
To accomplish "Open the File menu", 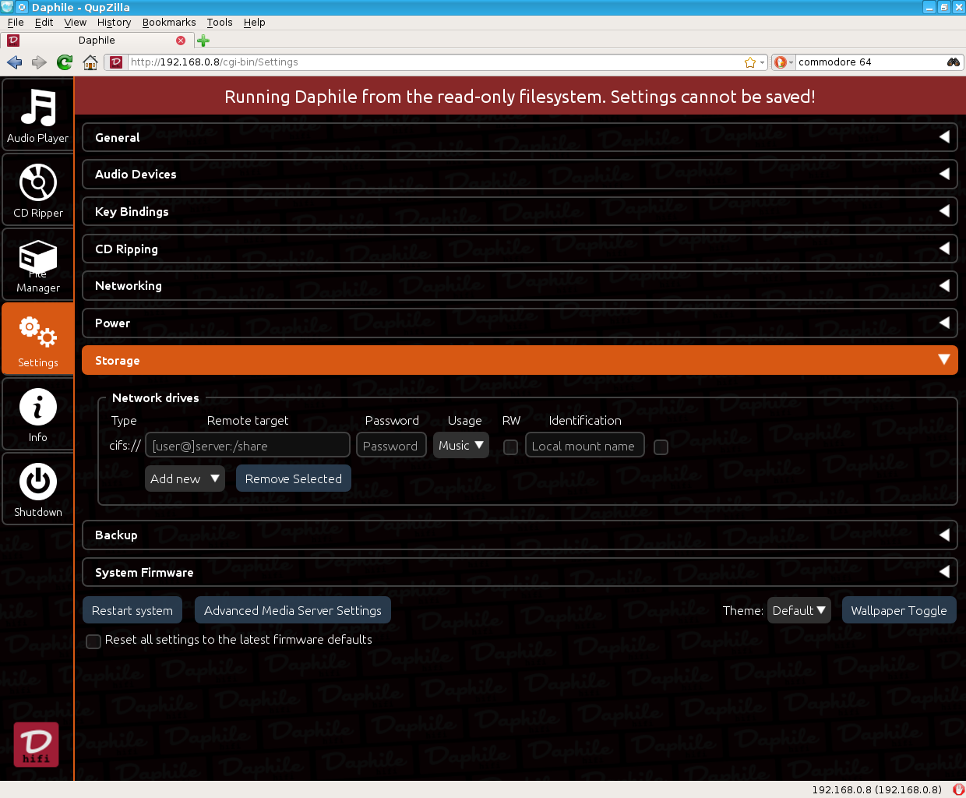I will tap(16, 22).
